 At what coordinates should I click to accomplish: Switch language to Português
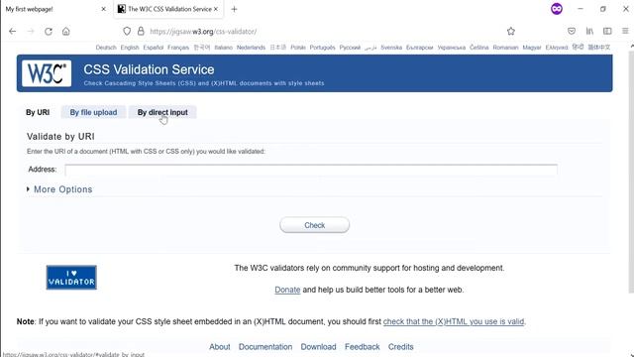322,48
